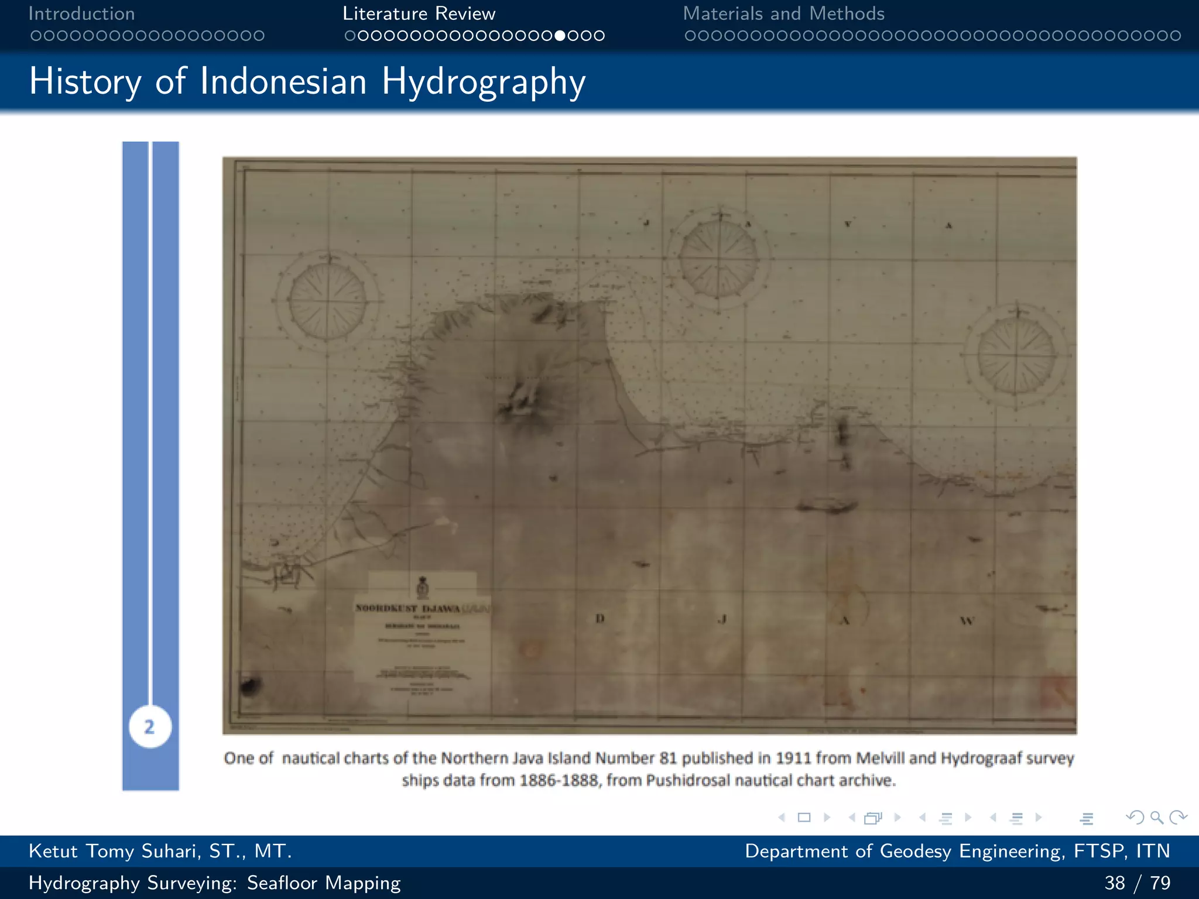Go to previous frame arrow
The height and width of the screenshot is (899, 1199).
coord(852,818)
